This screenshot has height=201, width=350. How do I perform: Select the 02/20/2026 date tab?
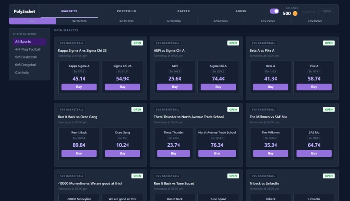[x=174, y=21]
